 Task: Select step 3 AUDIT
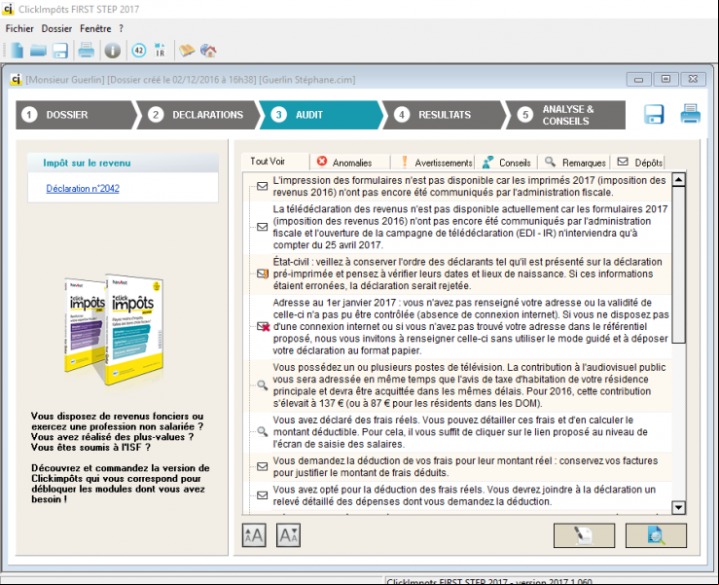click(321, 115)
